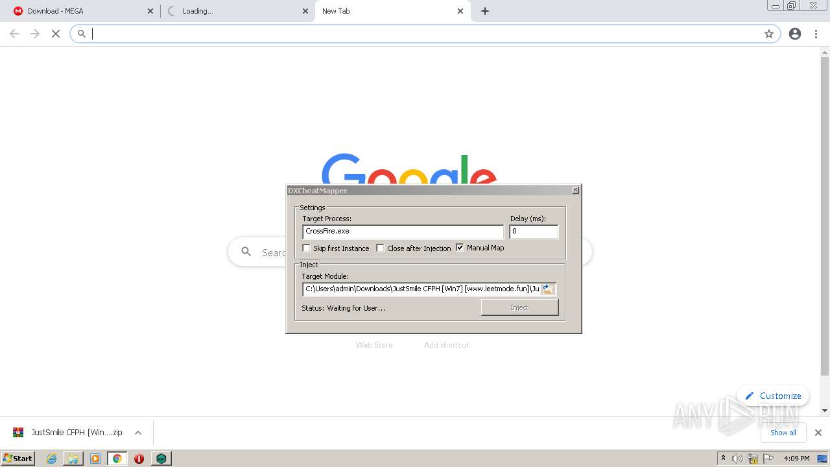The image size is (830, 467).
Task: Select the New Tab tab
Action: (392, 11)
